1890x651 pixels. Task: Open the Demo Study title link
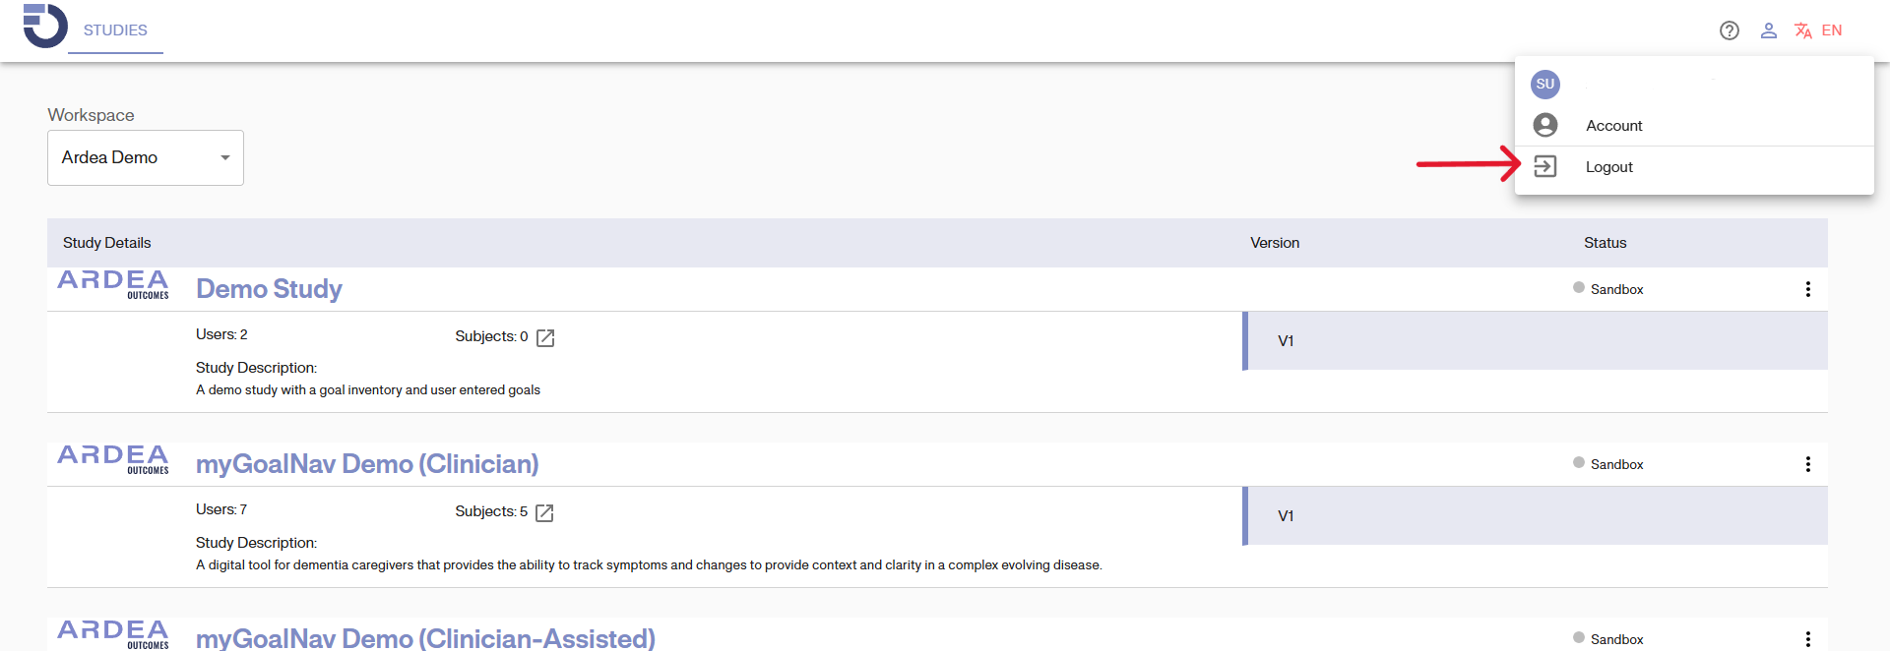tap(269, 289)
